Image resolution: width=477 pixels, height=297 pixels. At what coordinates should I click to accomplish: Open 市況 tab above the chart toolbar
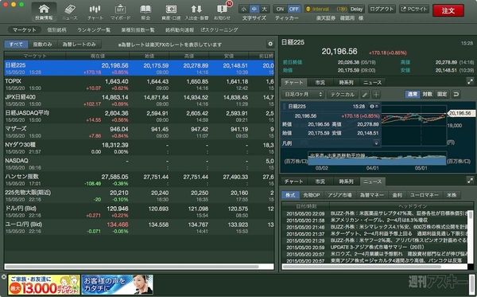(x=320, y=82)
